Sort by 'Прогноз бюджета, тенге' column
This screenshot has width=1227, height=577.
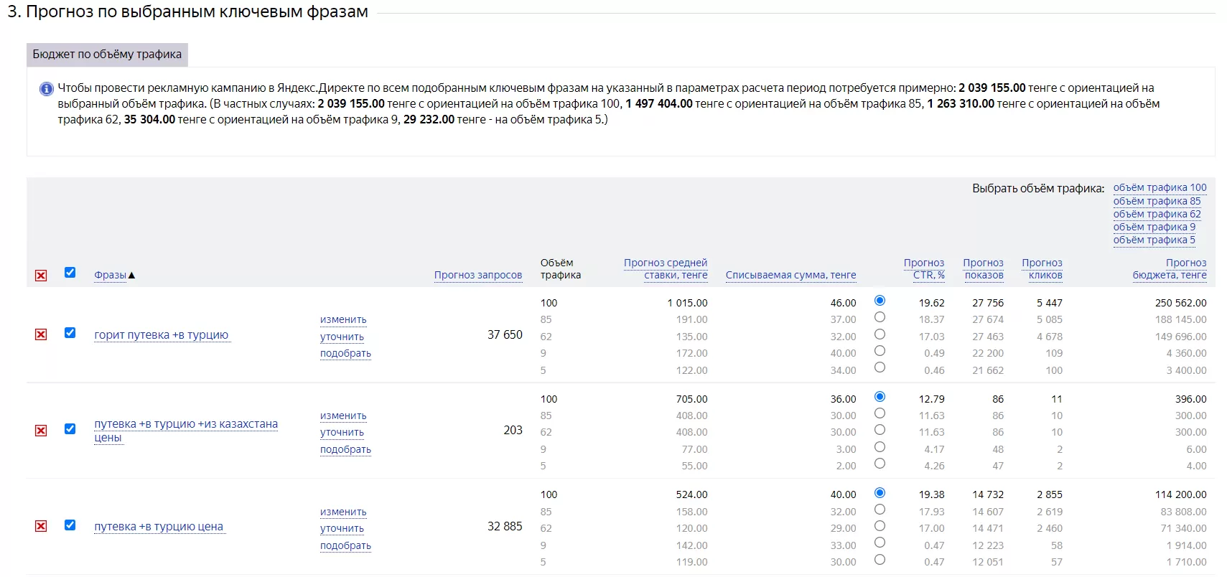pos(1170,269)
